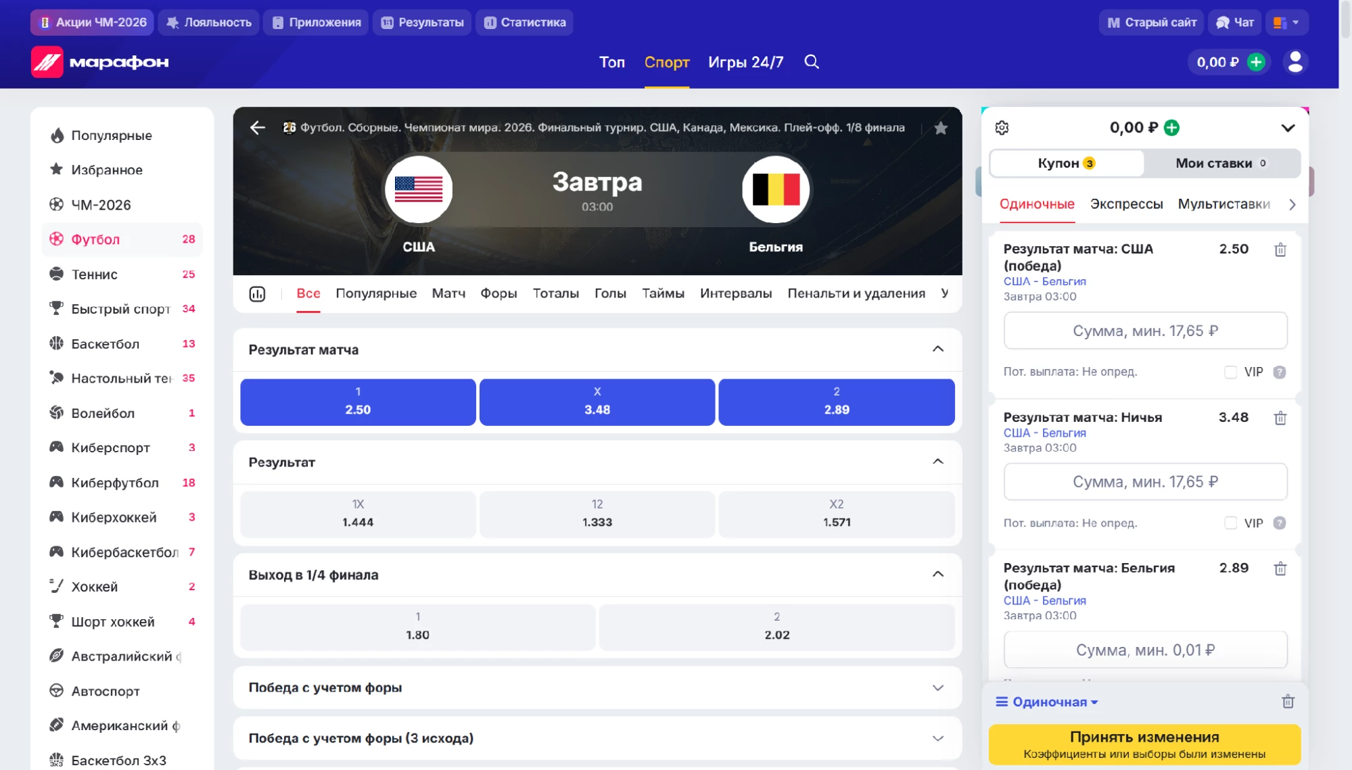Clear all bets with bottom trash icon
Image resolution: width=1352 pixels, height=770 pixels.
pos(1288,702)
